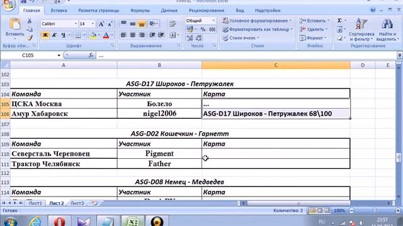Select sheet tab Лист1
The width and height of the screenshot is (403, 226).
coord(35,203)
